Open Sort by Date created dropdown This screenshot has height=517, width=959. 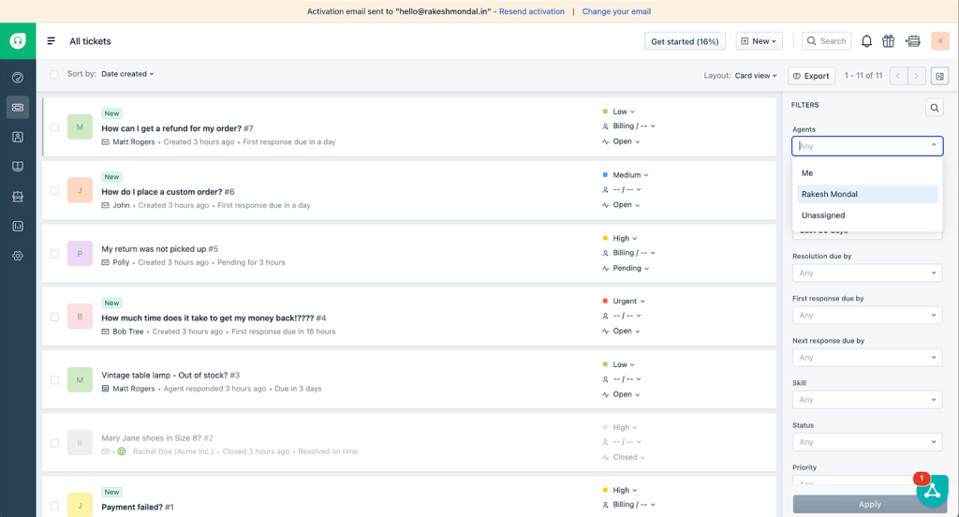pyautogui.click(x=127, y=74)
